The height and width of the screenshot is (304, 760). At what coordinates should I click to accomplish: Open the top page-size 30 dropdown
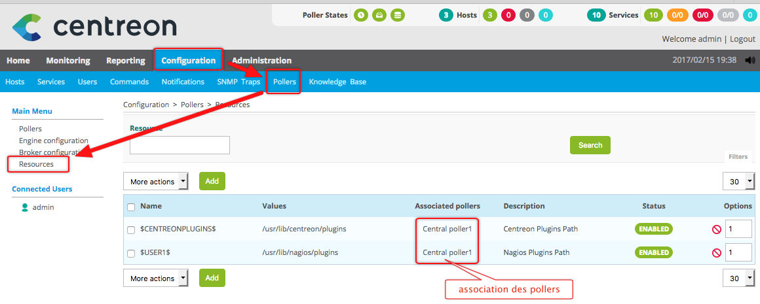click(737, 182)
